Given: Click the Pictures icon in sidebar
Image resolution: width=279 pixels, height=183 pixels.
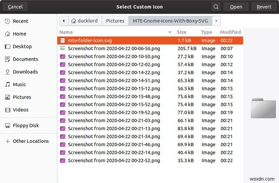Looking at the screenshot, I should [x=7, y=97].
